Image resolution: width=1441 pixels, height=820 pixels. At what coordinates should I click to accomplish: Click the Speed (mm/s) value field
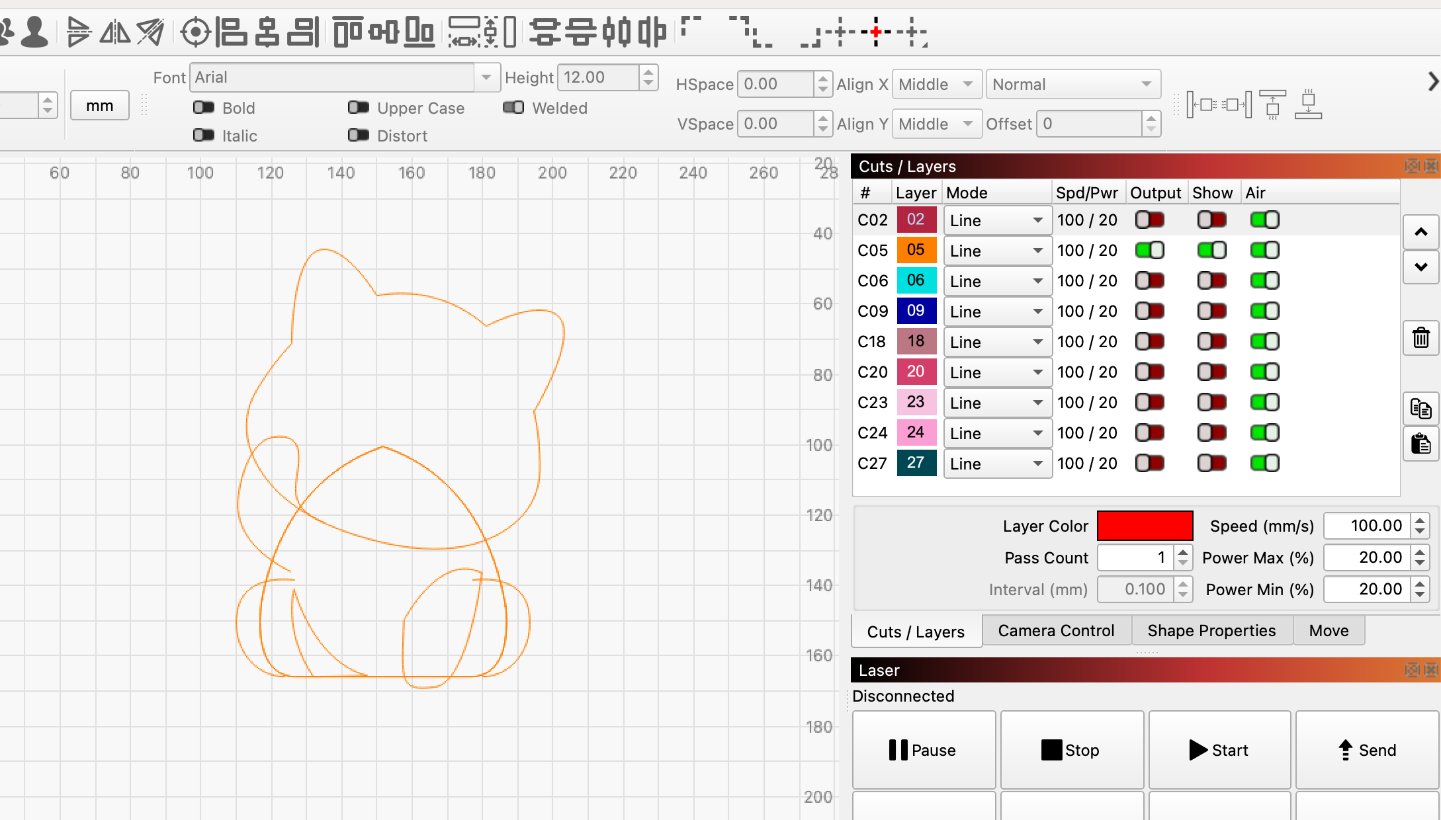[x=1367, y=526]
